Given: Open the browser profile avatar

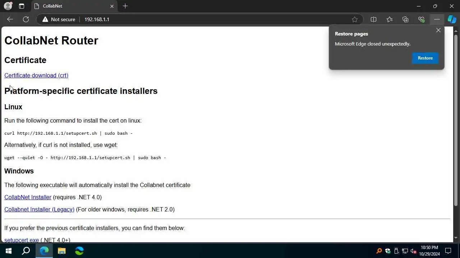Looking at the screenshot, I should coord(8,6).
